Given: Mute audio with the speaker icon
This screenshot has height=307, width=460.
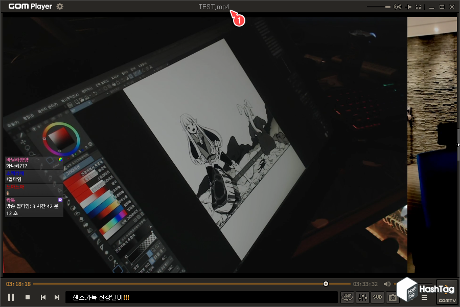Looking at the screenshot, I should tap(387, 284).
